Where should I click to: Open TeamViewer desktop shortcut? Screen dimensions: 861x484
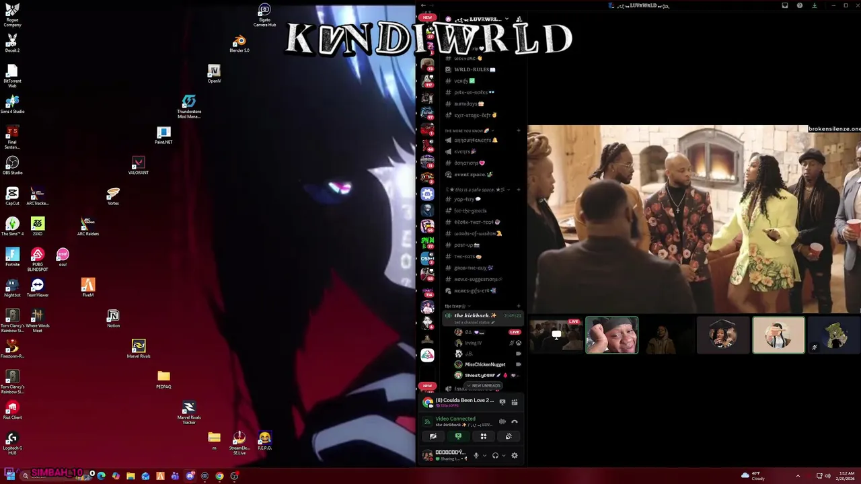coord(38,288)
